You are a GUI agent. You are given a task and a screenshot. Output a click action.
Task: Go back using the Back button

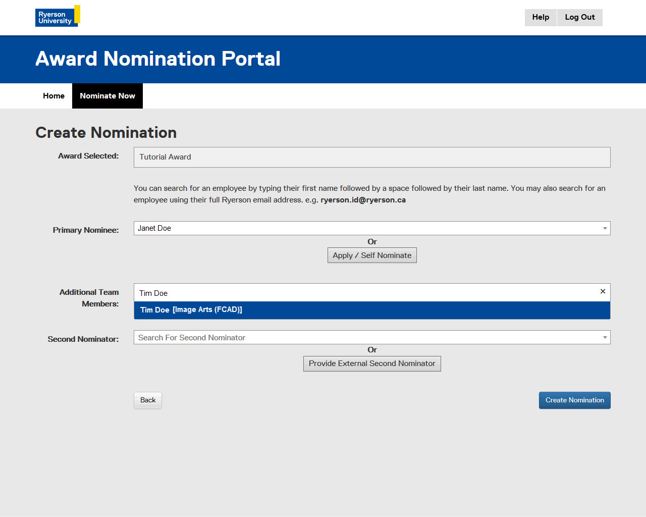tap(148, 400)
